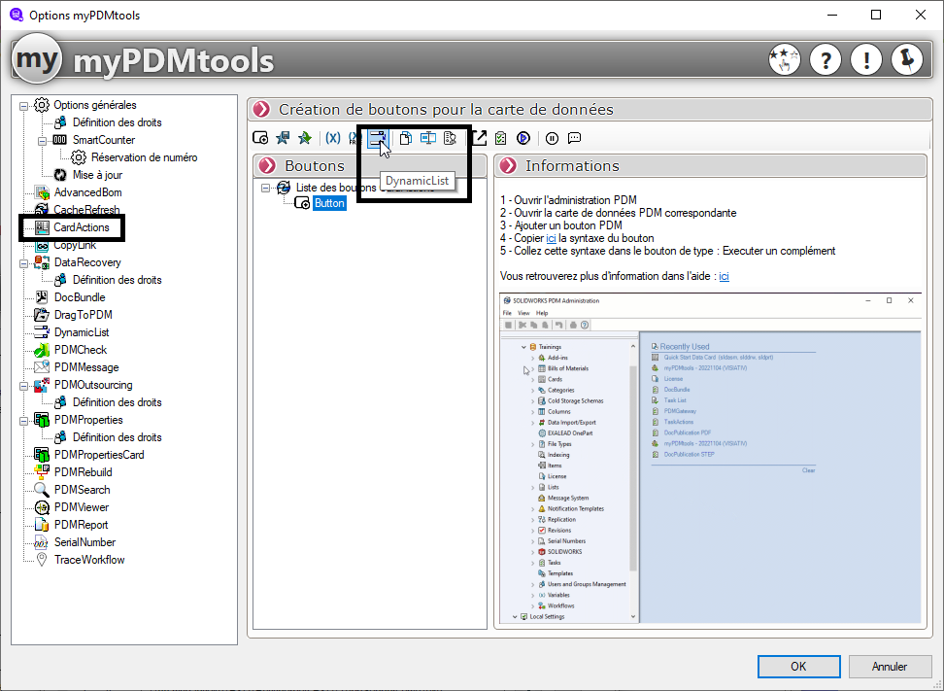Open the 'ici' link for button syntax
This screenshot has width=944, height=691.
click(x=551, y=238)
